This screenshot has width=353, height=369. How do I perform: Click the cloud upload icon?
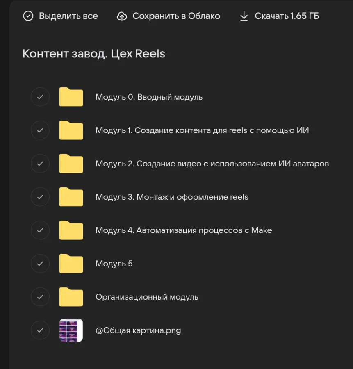click(x=122, y=16)
